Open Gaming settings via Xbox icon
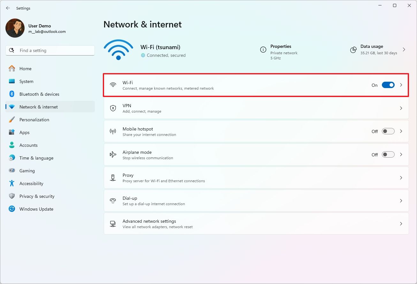The width and height of the screenshot is (417, 284). (x=11, y=170)
